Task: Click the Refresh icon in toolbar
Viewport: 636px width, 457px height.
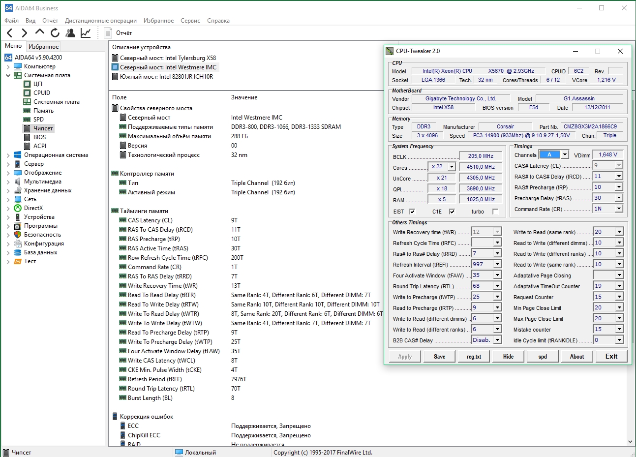Action: pos(55,33)
